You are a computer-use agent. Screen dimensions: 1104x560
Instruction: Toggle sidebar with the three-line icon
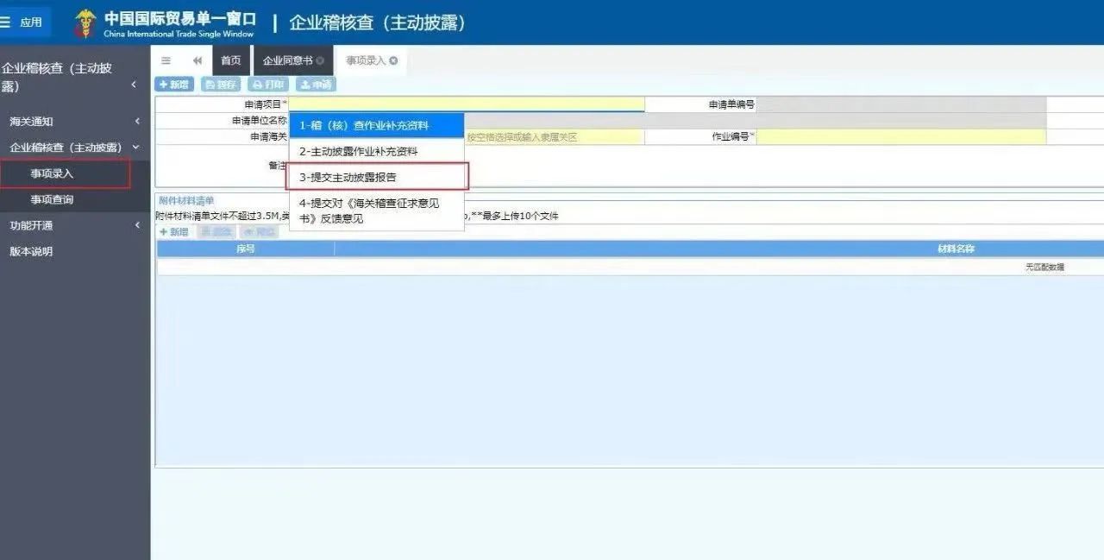(166, 60)
